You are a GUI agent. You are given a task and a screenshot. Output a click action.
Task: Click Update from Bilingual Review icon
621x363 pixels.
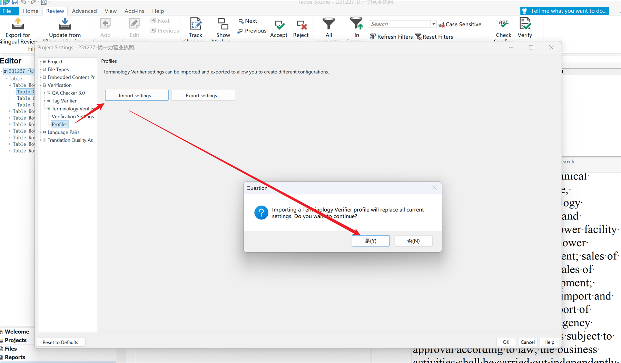(65, 24)
